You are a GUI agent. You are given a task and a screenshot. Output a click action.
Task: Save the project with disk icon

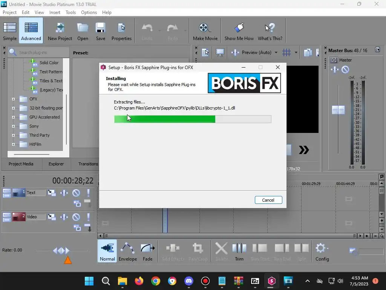tap(100, 31)
